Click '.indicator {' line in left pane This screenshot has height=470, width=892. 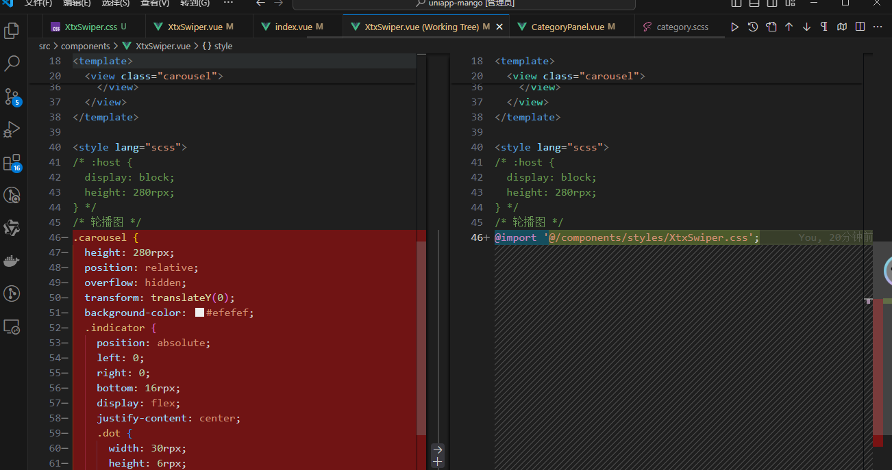click(121, 328)
